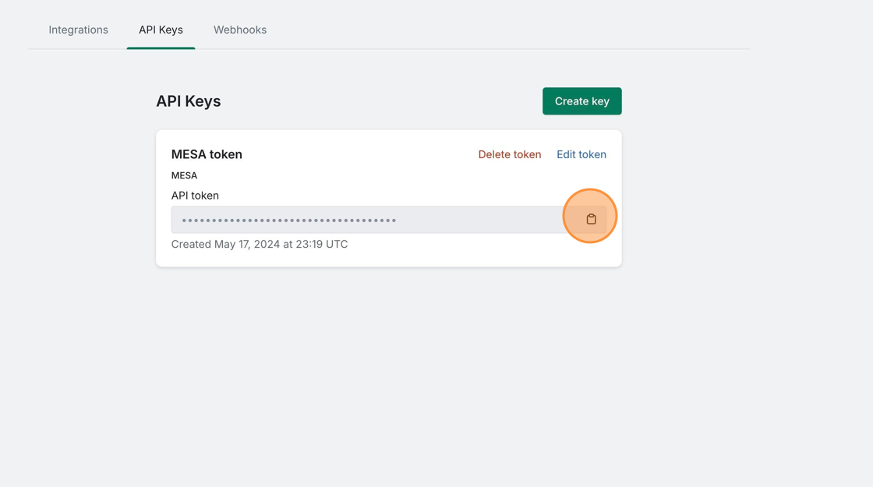Click the 23:19 UTC time text

[x=321, y=244]
